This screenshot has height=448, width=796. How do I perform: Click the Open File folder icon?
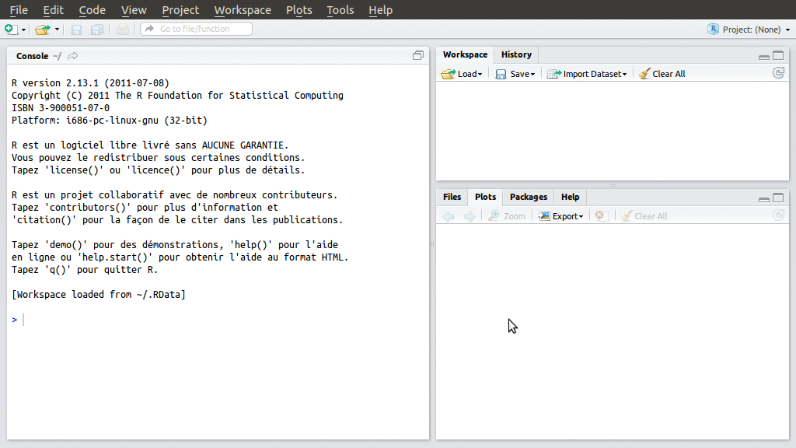point(43,30)
